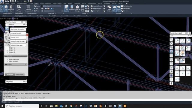Image resolution: width=192 pixels, height=108 pixels.
Task: Toggle the Tool Palettes button
Action: [67, 8]
